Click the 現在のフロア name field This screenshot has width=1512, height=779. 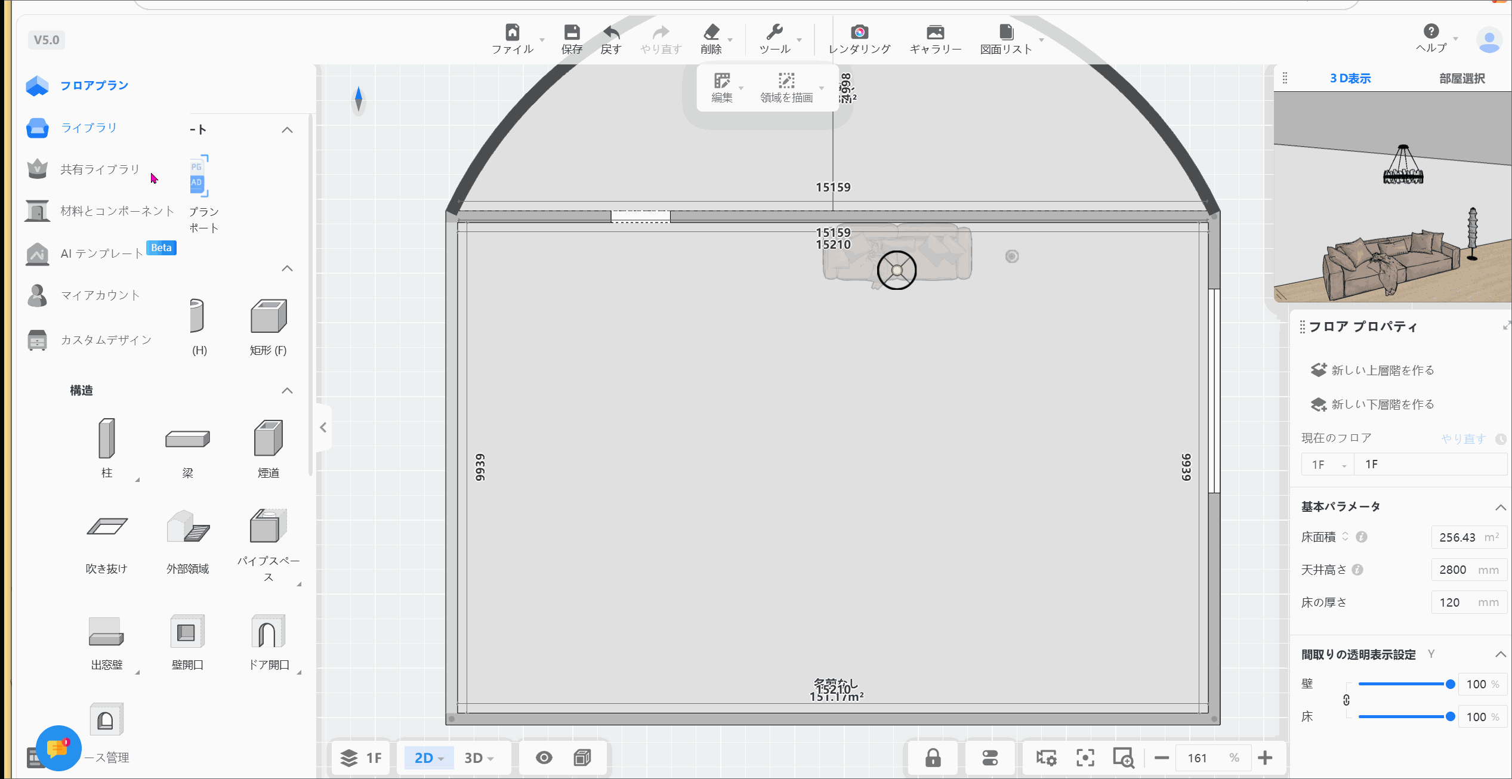coord(1431,465)
